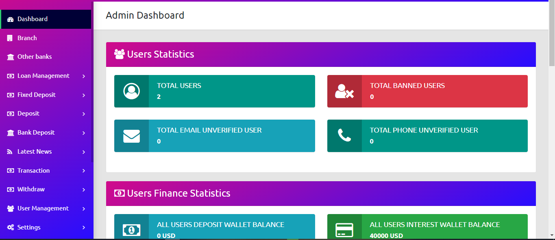Expand the Withdraw submenu
The image size is (555, 240).
84,189
